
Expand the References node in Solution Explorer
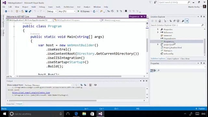point(158,32)
